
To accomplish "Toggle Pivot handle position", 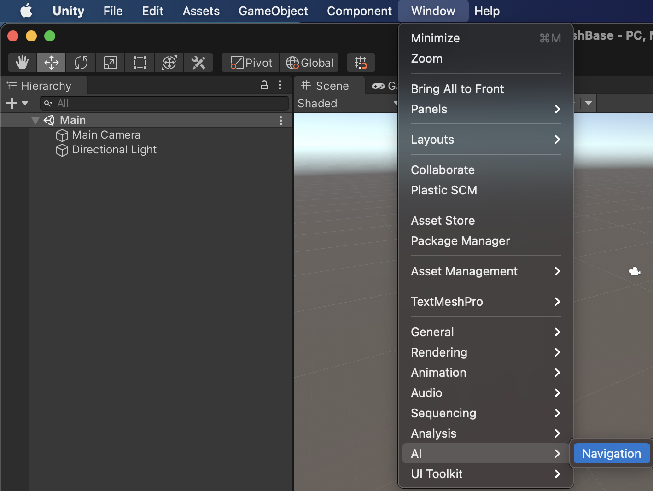I will (251, 63).
